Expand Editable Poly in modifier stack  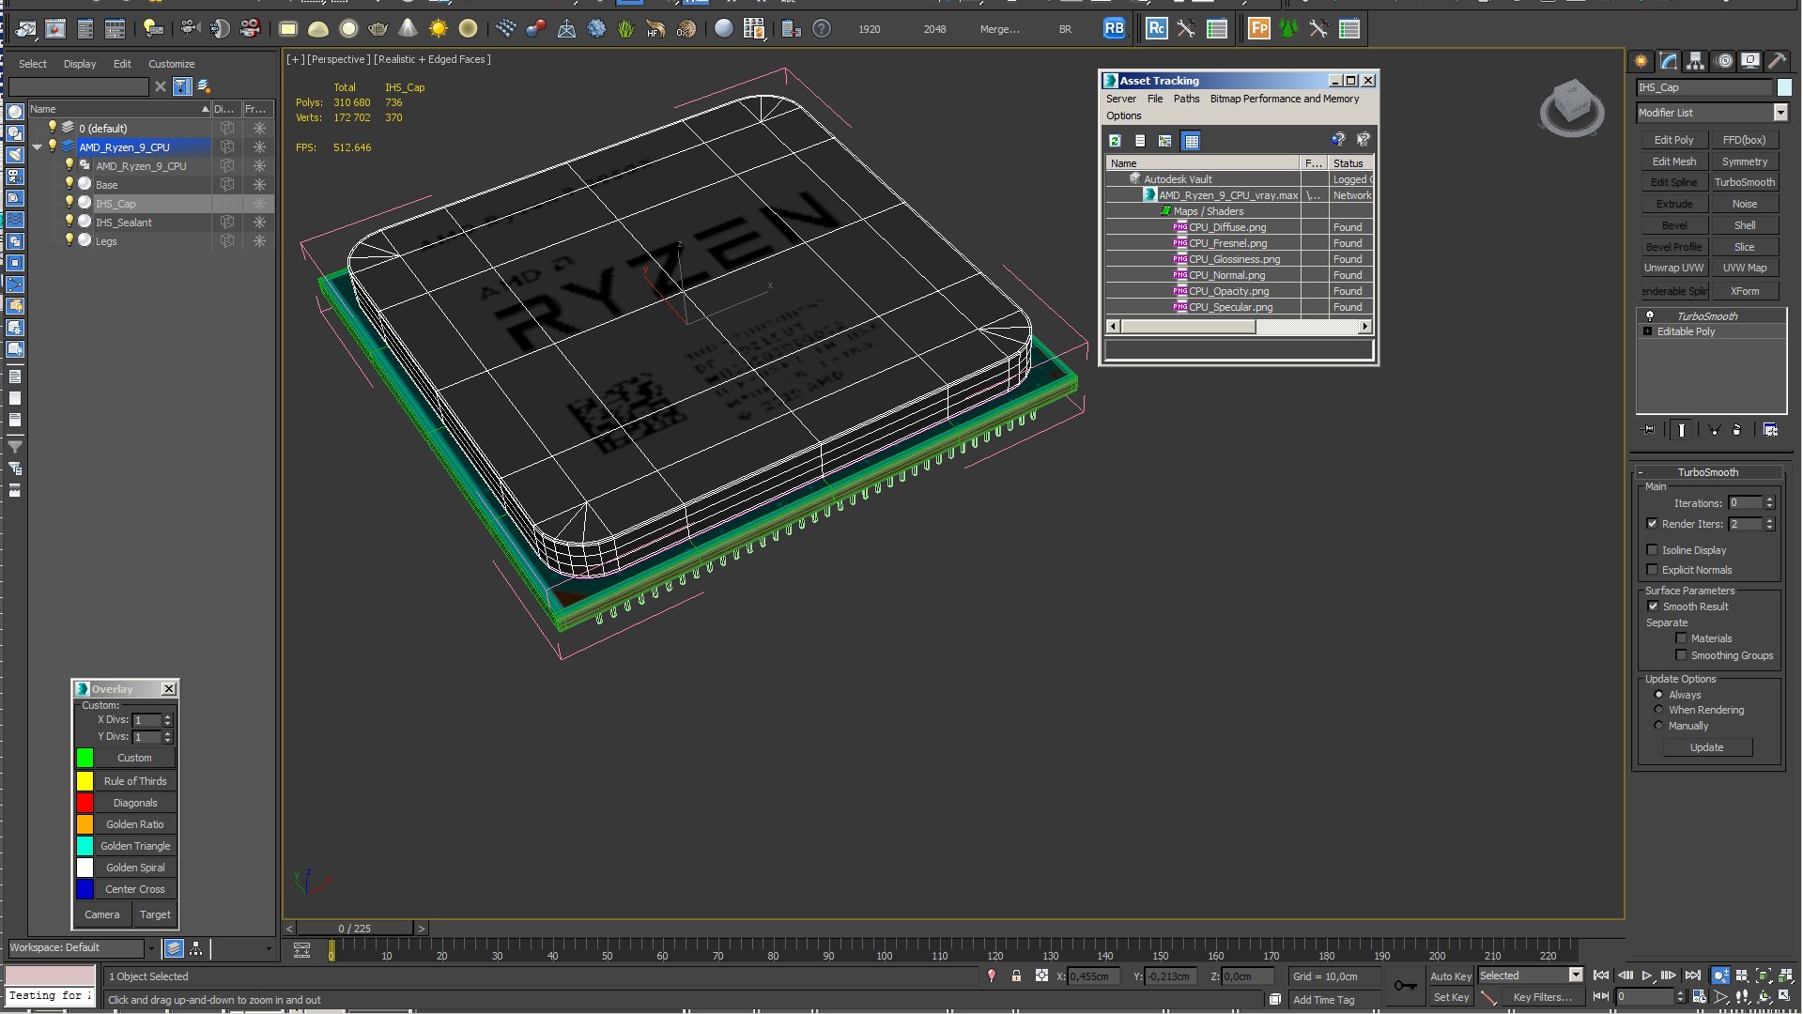1647,331
